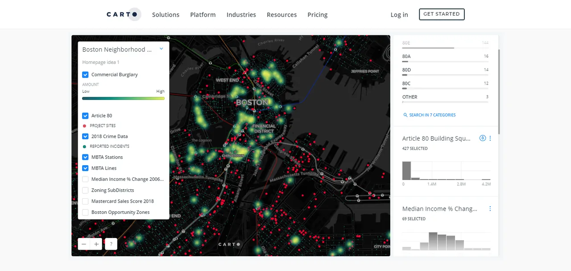Select 80D category row
The width and height of the screenshot is (571, 271).
(445, 71)
